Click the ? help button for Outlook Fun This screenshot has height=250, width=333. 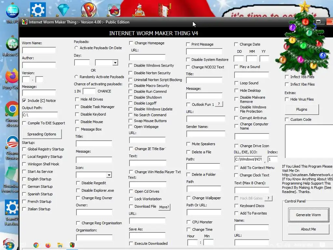tap(219, 104)
